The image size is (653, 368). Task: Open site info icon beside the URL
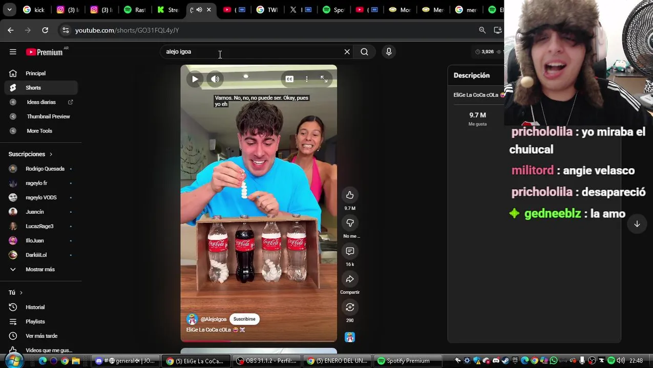tap(66, 30)
